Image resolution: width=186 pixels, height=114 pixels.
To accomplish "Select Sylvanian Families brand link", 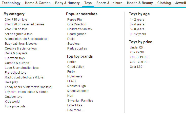I will (80, 101).
